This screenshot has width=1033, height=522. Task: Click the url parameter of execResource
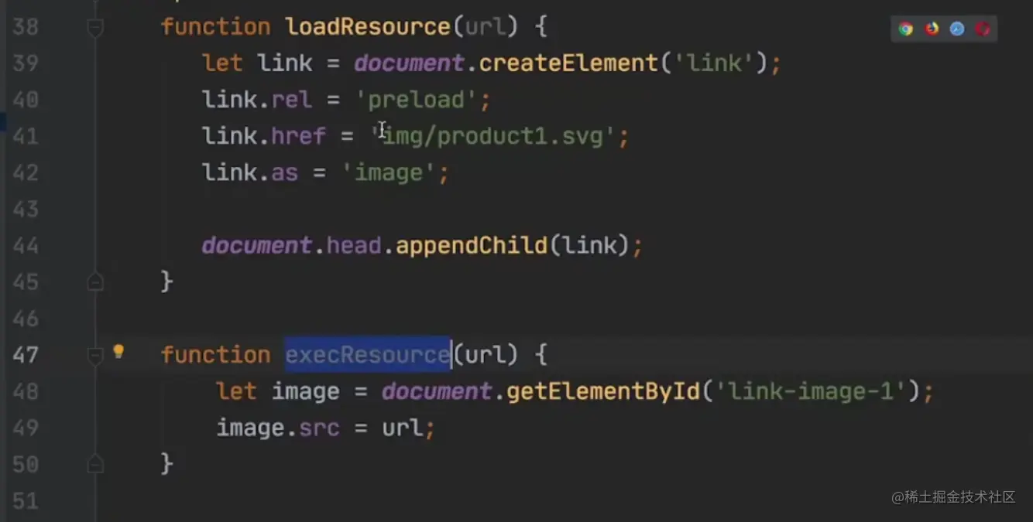coord(486,355)
